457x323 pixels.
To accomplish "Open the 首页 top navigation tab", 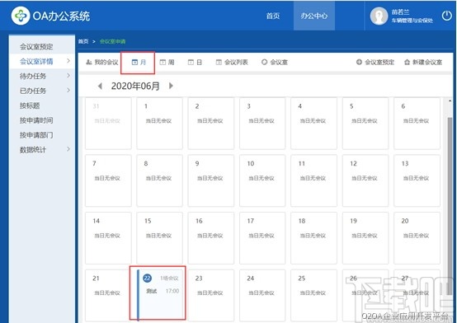I will point(273,16).
